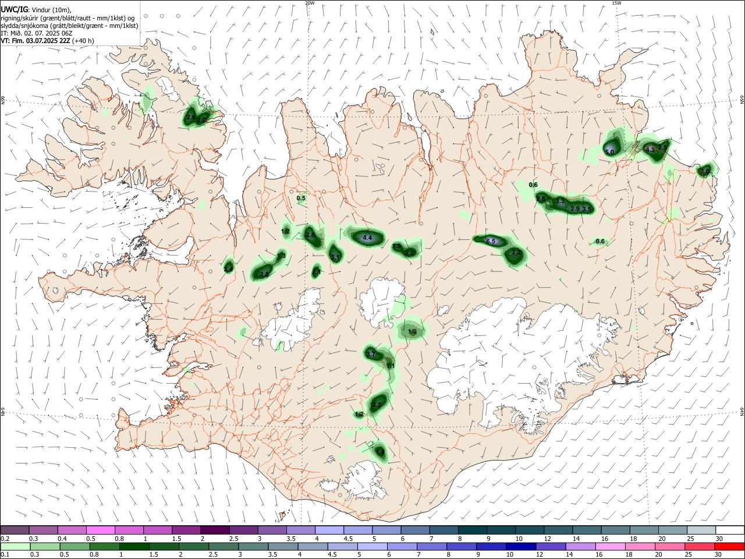This screenshot has height=559, width=745.
Task: Click the 3.3 precipitation value label
Action: pos(560,201)
